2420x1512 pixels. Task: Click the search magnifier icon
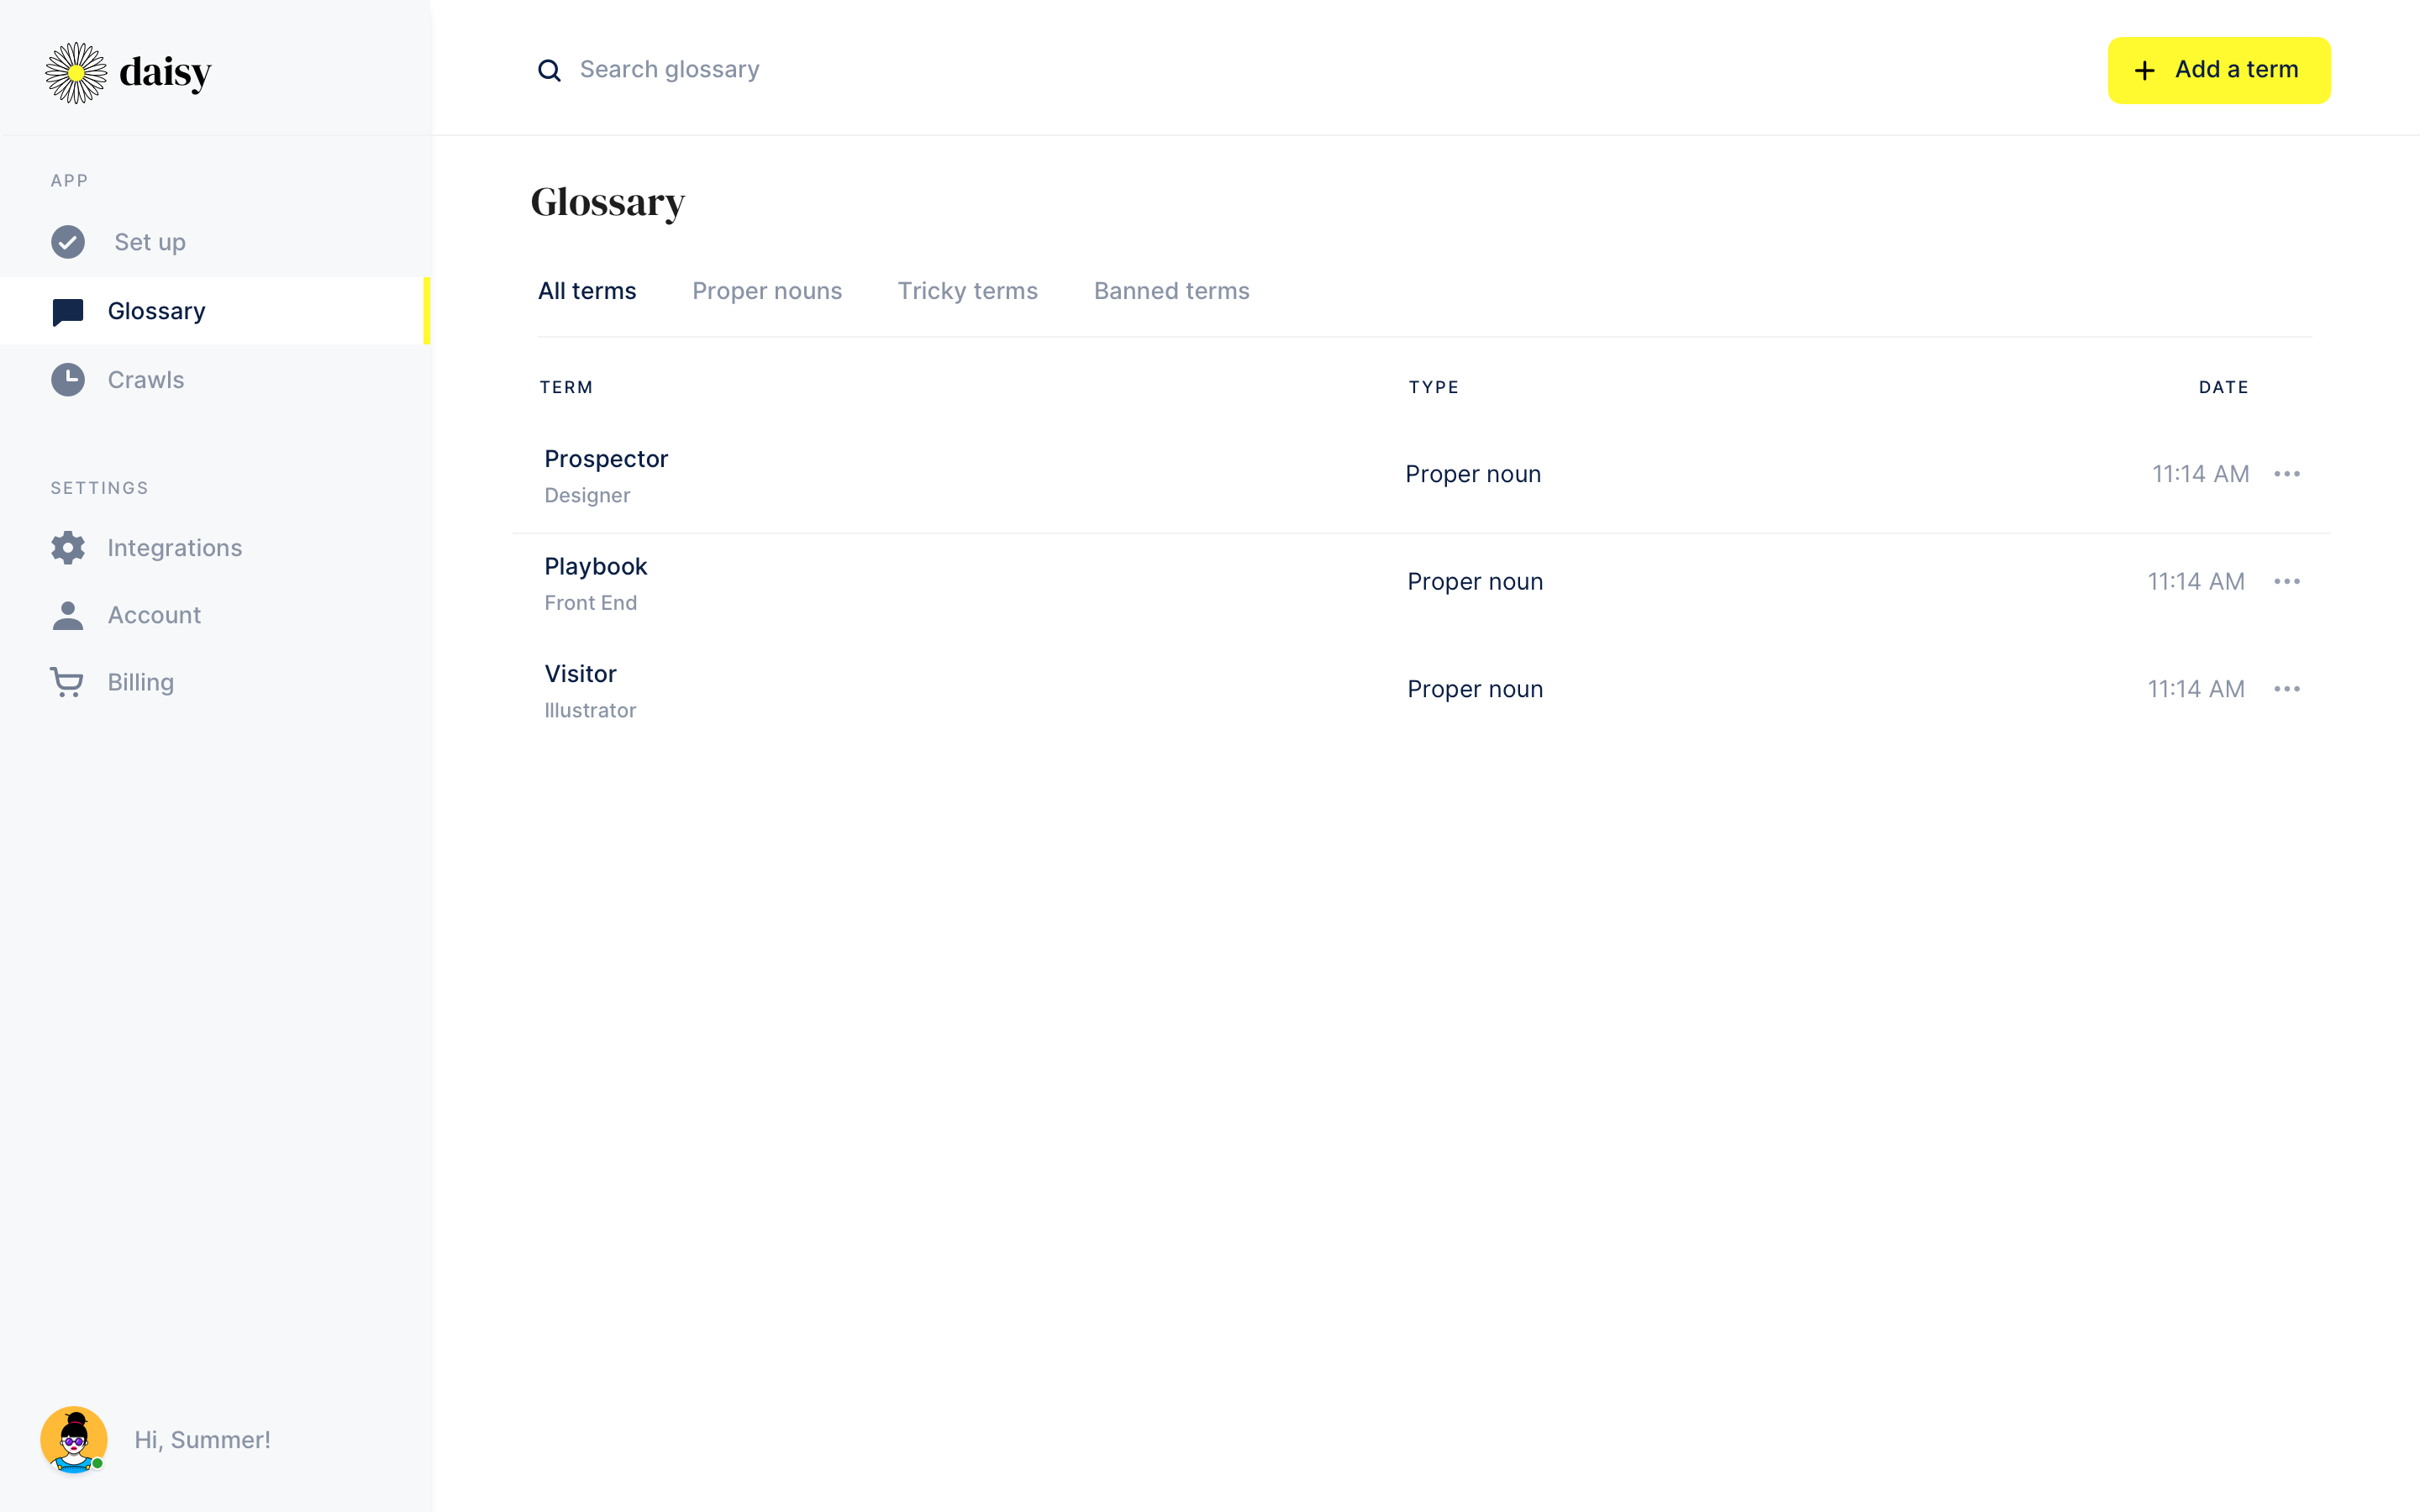click(x=549, y=70)
